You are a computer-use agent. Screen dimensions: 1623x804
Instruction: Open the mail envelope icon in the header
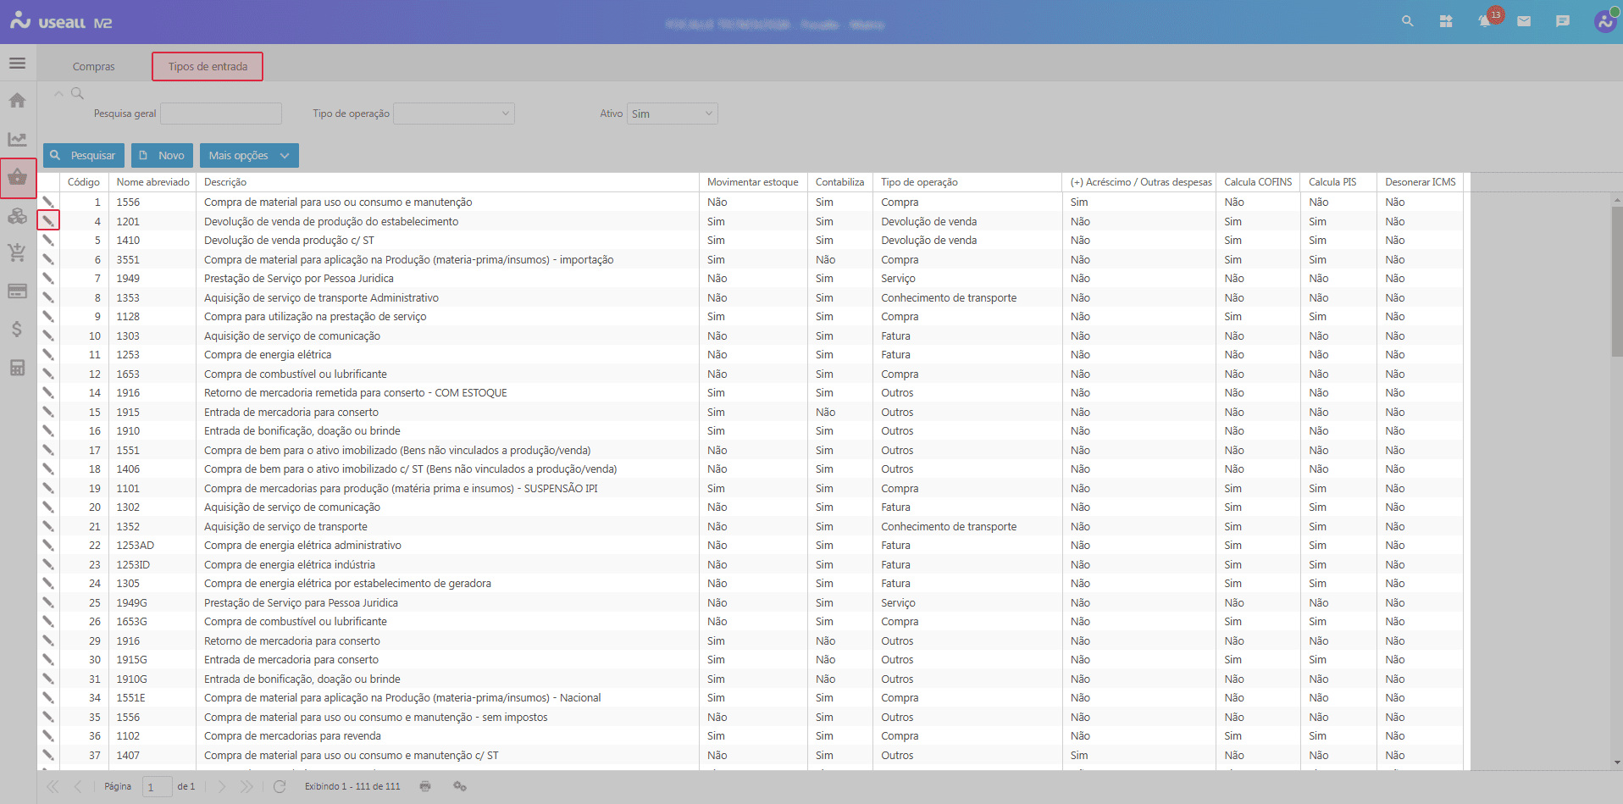[1524, 20]
